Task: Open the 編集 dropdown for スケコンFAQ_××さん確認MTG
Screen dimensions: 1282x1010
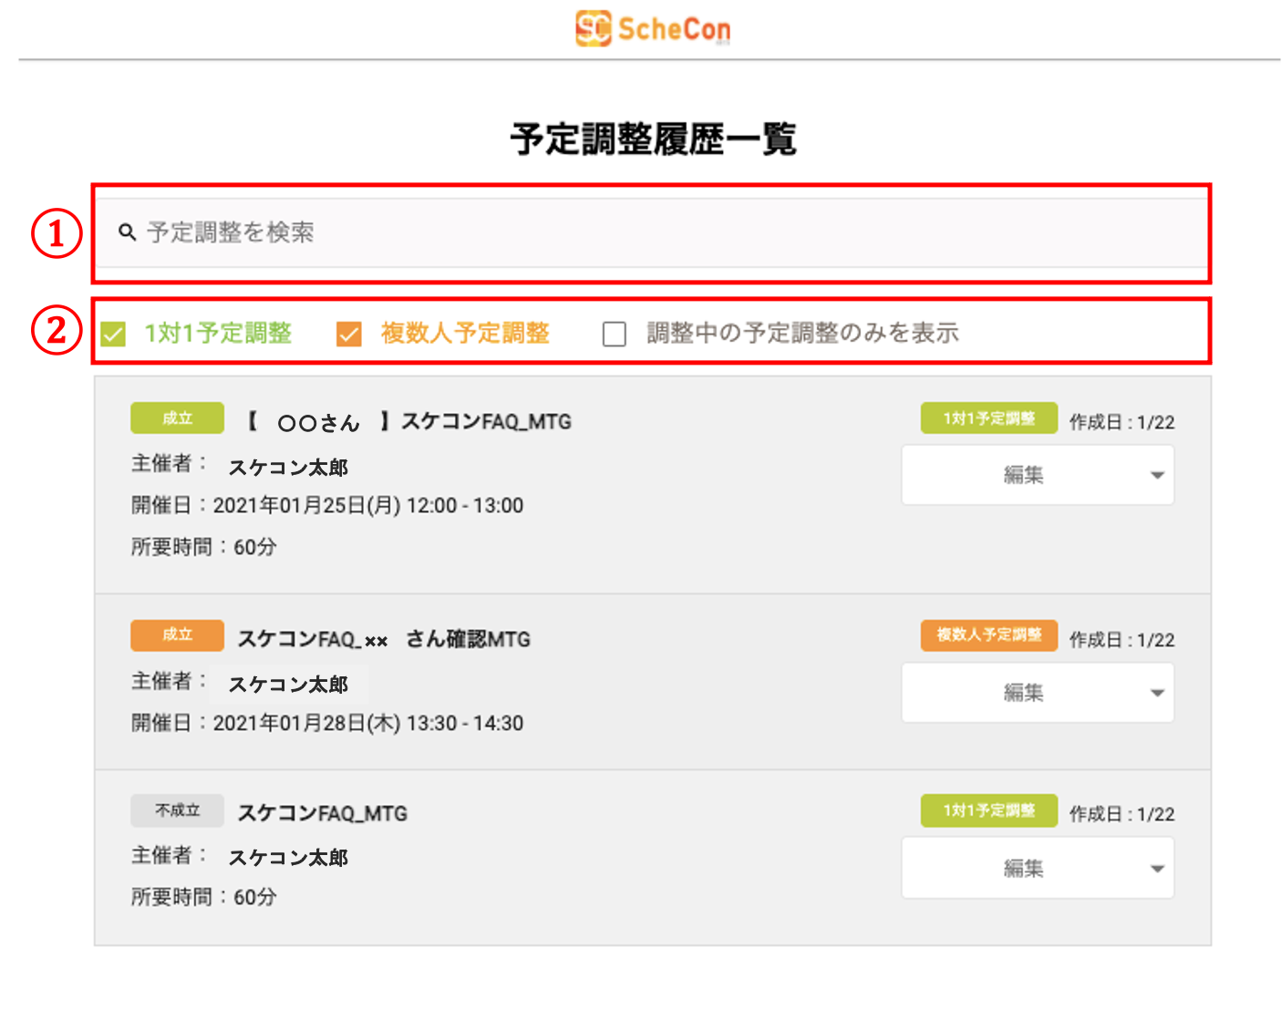Action: tap(1037, 693)
